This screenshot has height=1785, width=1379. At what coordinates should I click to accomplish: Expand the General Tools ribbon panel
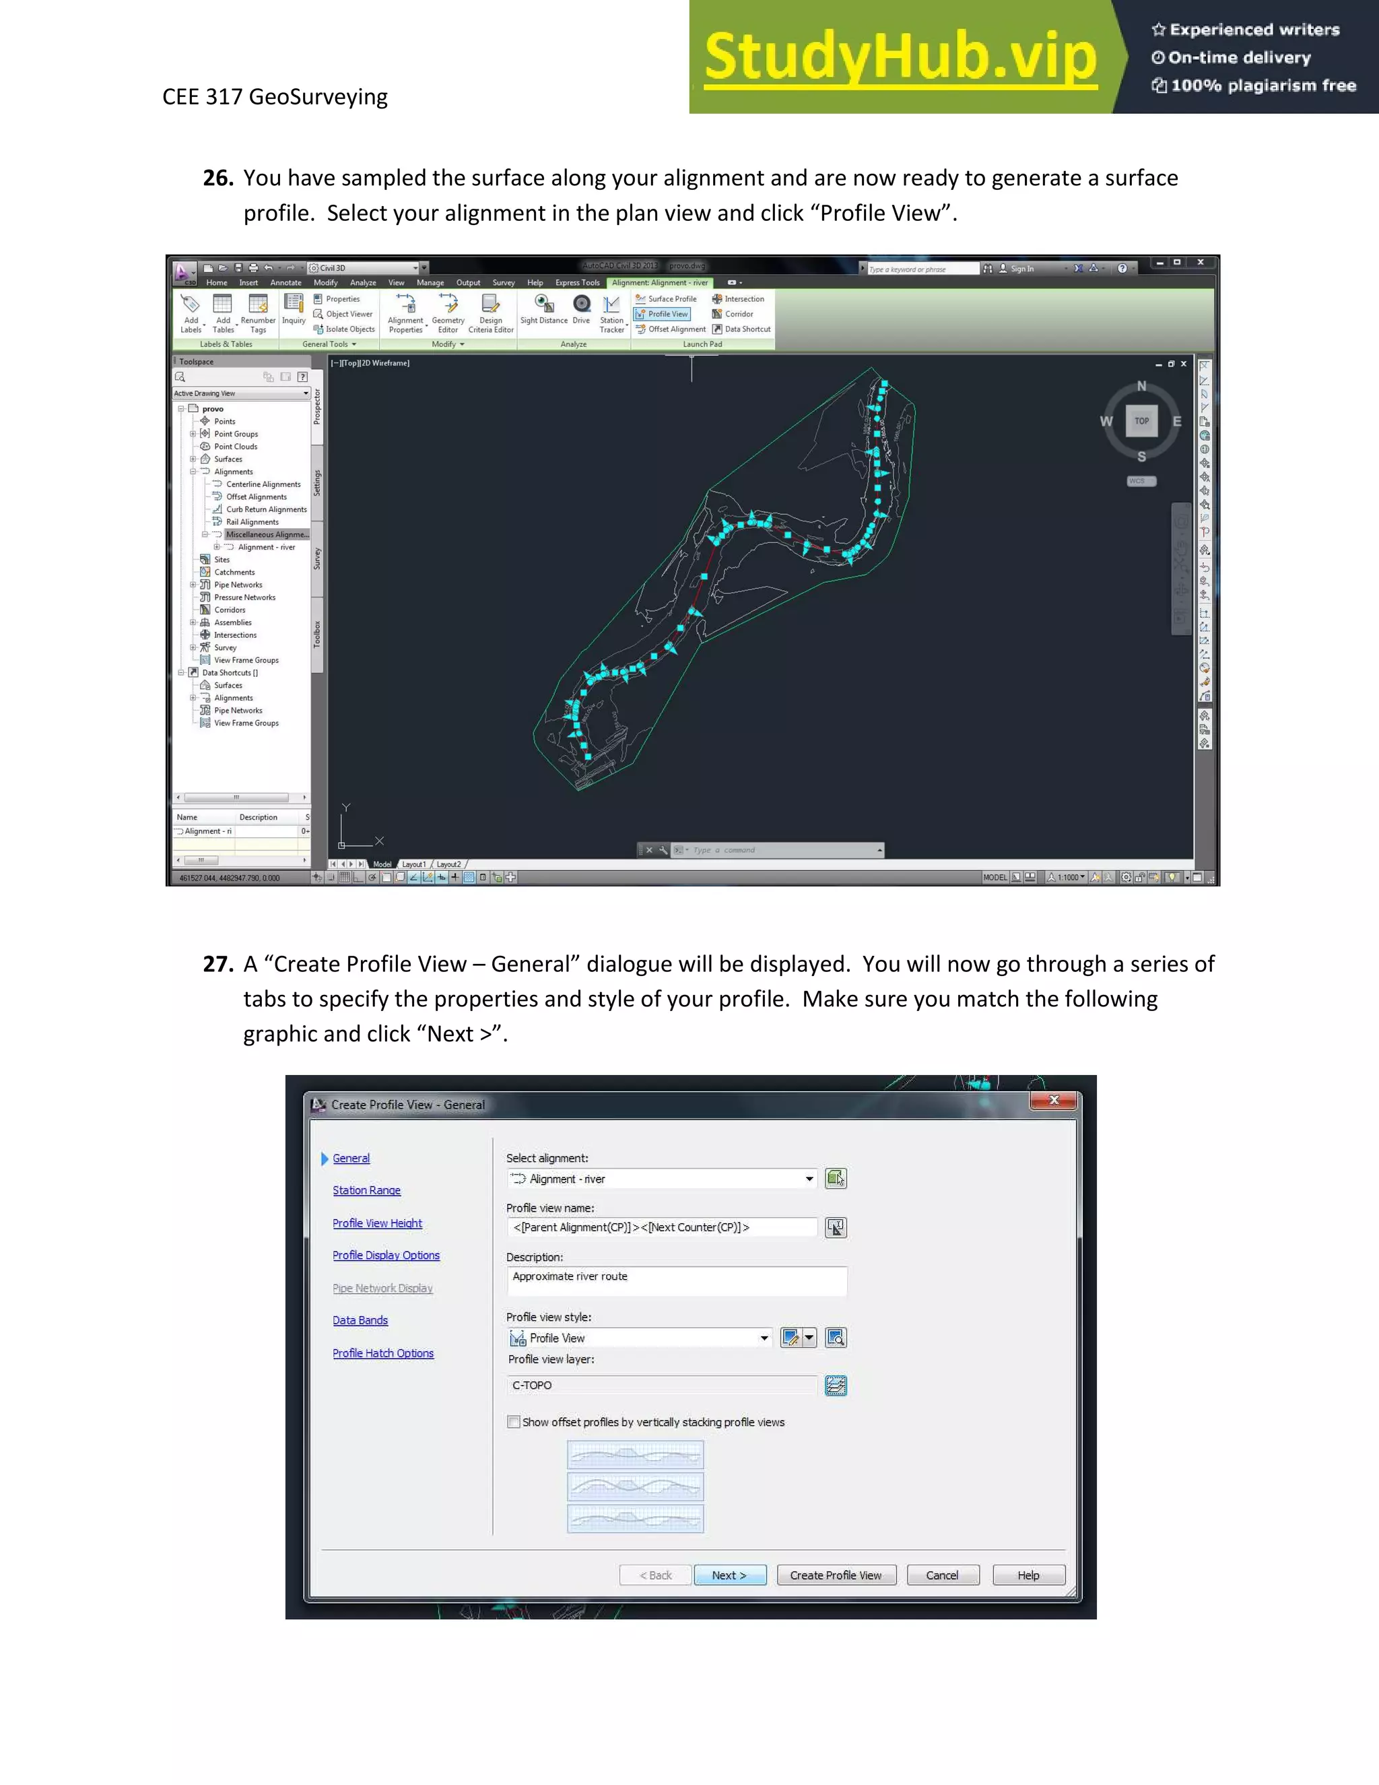tap(329, 344)
